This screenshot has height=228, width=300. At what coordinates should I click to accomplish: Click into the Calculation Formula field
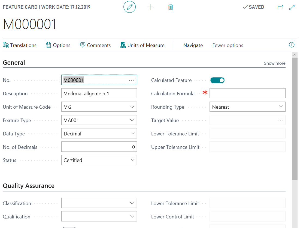pos(247,93)
